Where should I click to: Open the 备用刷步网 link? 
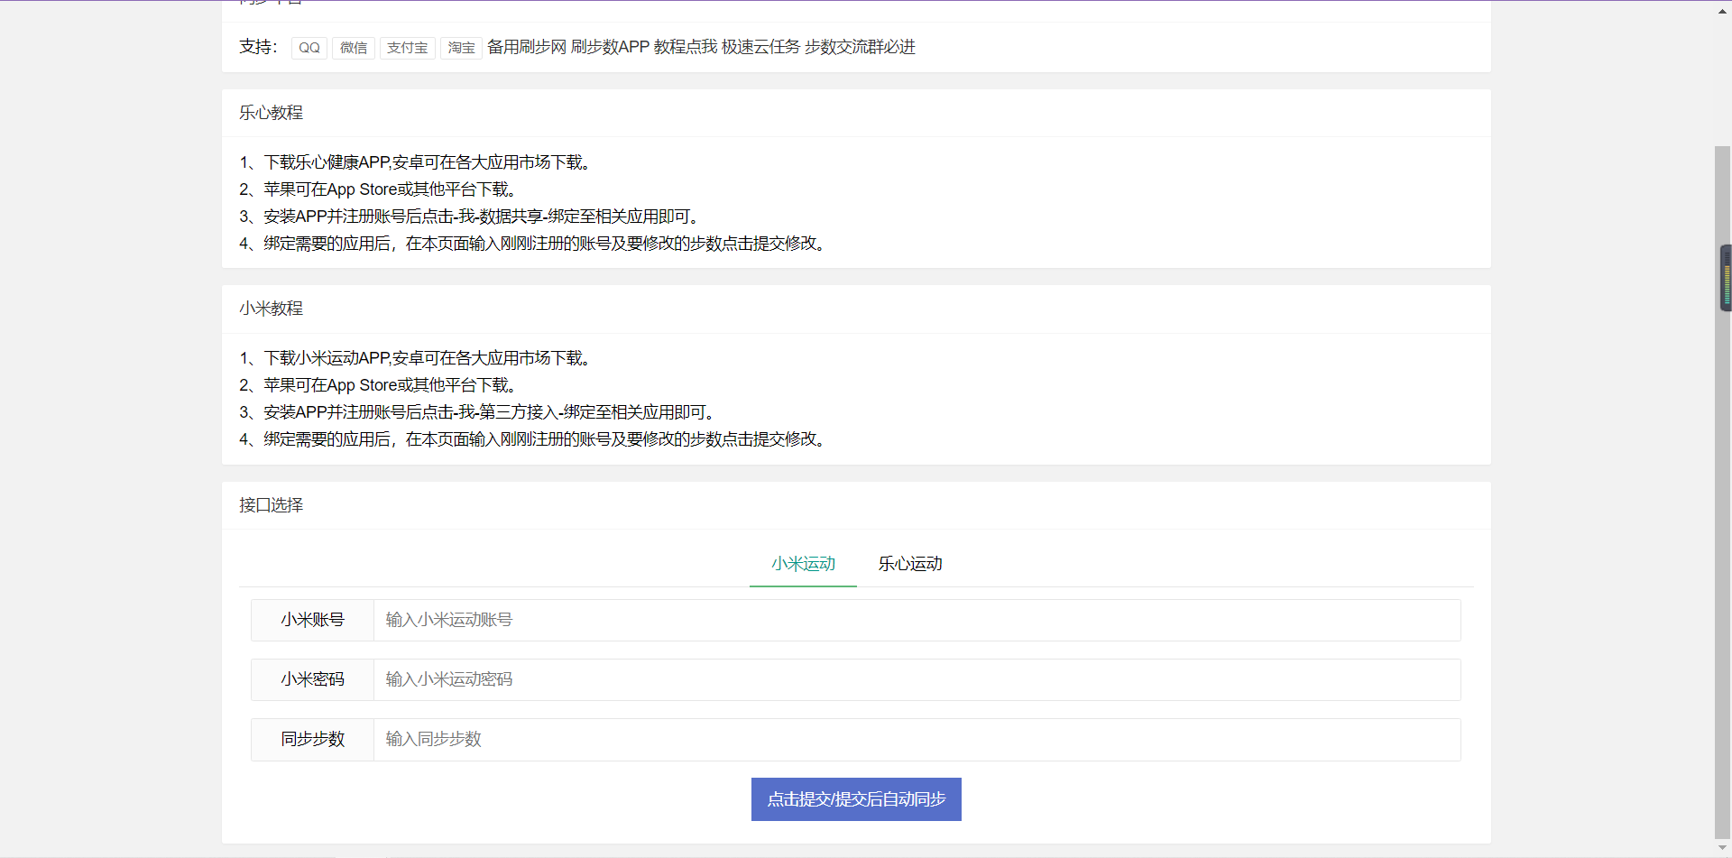point(527,47)
